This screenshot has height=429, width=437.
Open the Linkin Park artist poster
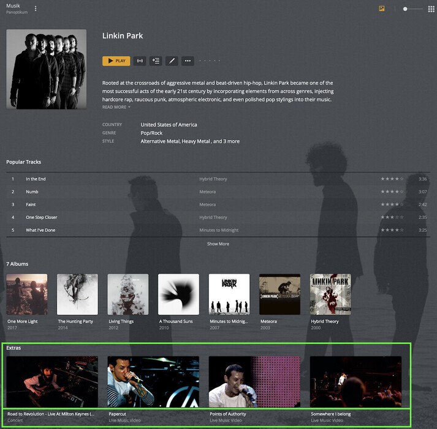pos(46,69)
